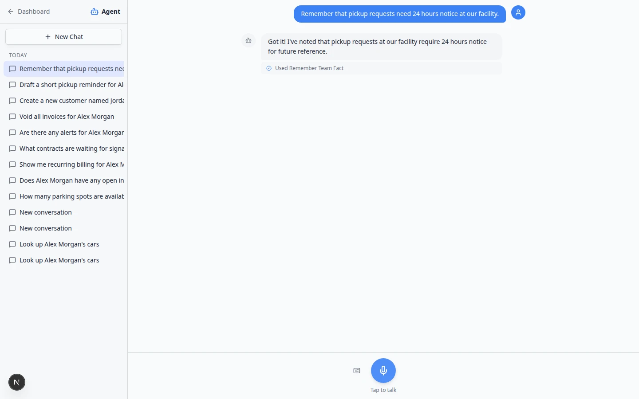Start a New Chat

(63, 37)
